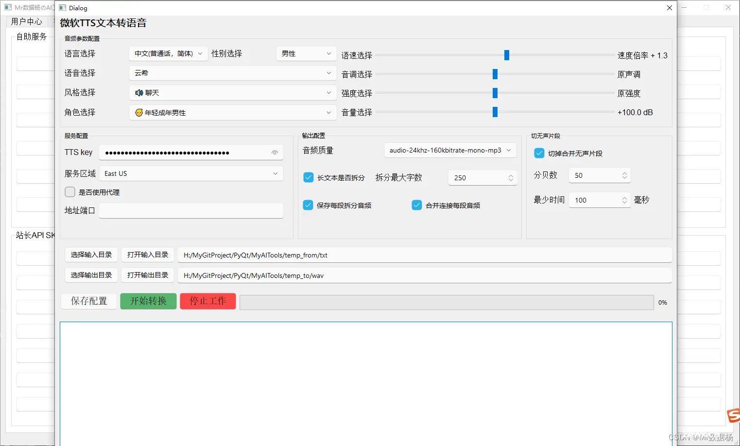This screenshot has width=740, height=446.
Task: Click the 最少时间 value 100
Action: (x=581, y=200)
